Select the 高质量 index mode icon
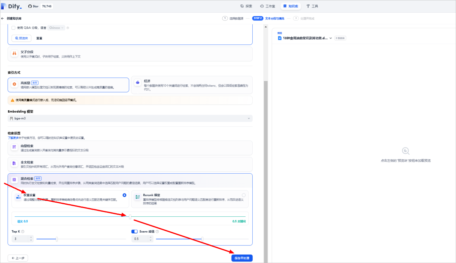456x263 pixels. pyautogui.click(x=14, y=84)
